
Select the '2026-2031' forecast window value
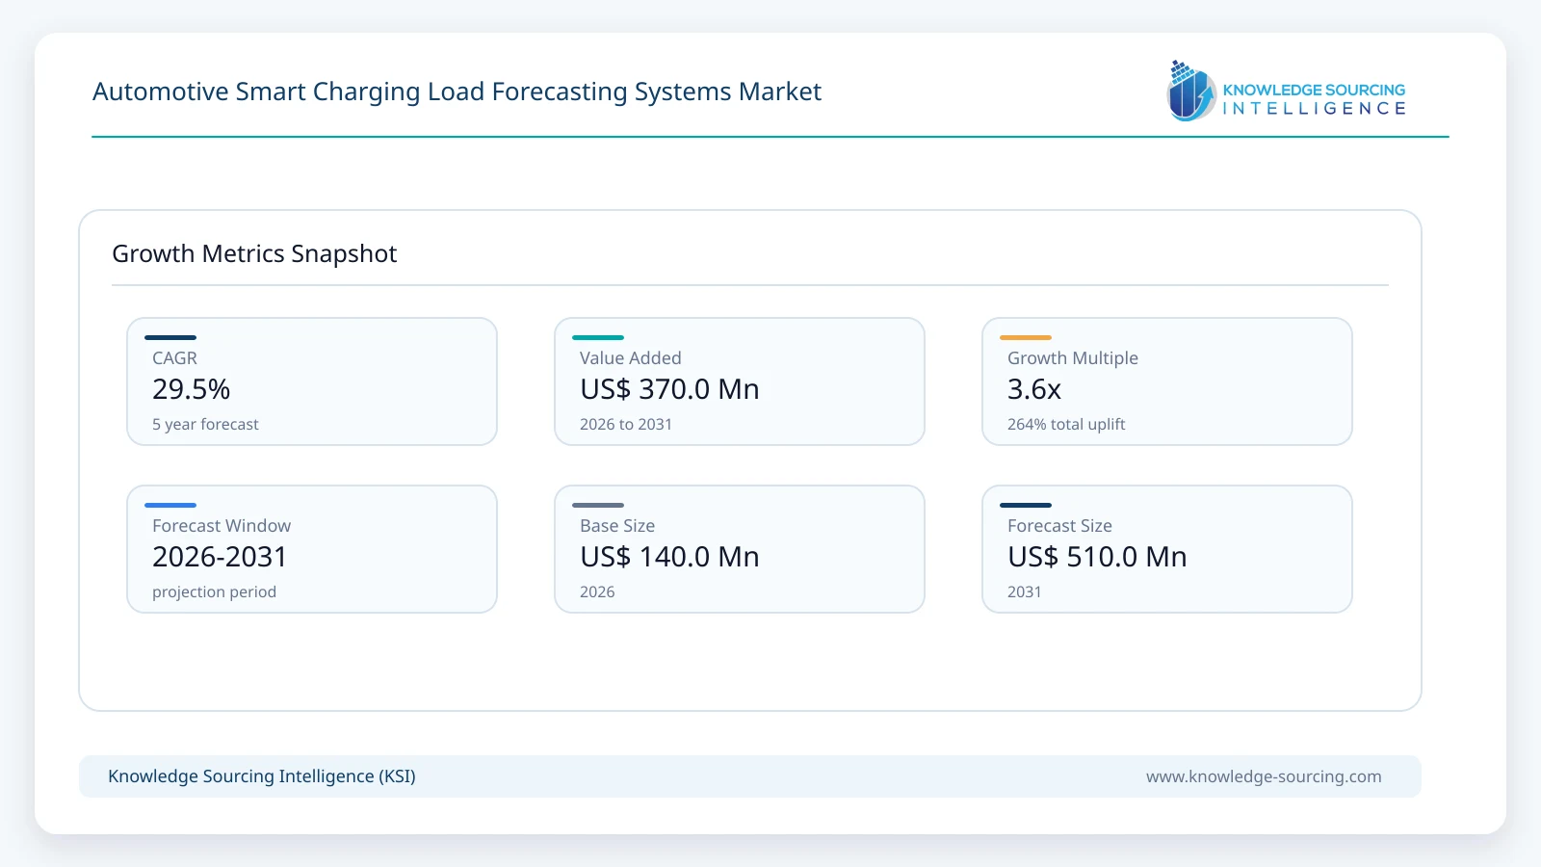pos(220,557)
